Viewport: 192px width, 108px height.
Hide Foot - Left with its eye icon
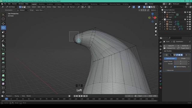(187, 27)
